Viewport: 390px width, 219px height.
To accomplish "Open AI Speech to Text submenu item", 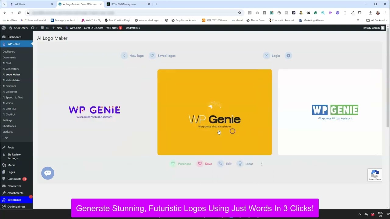I will 12,97.
